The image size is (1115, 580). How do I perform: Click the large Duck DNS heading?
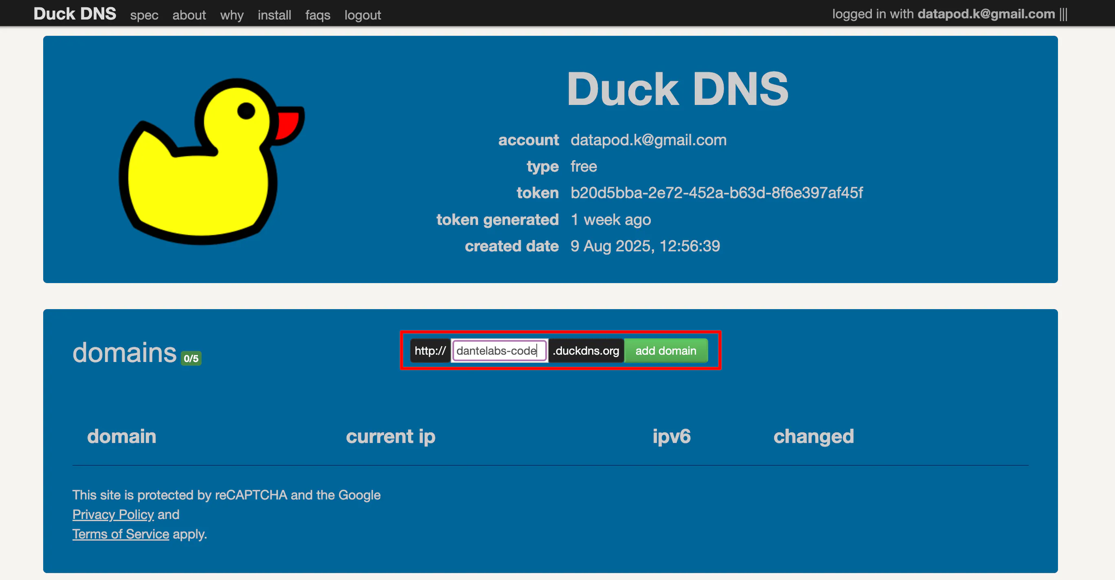point(677,89)
